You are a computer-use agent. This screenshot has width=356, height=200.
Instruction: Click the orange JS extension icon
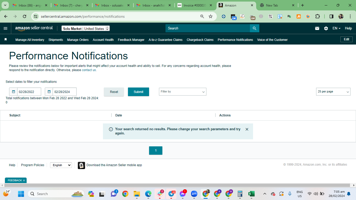299,16
